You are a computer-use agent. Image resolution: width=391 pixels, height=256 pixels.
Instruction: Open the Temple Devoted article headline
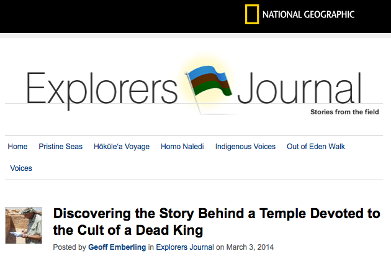click(217, 222)
